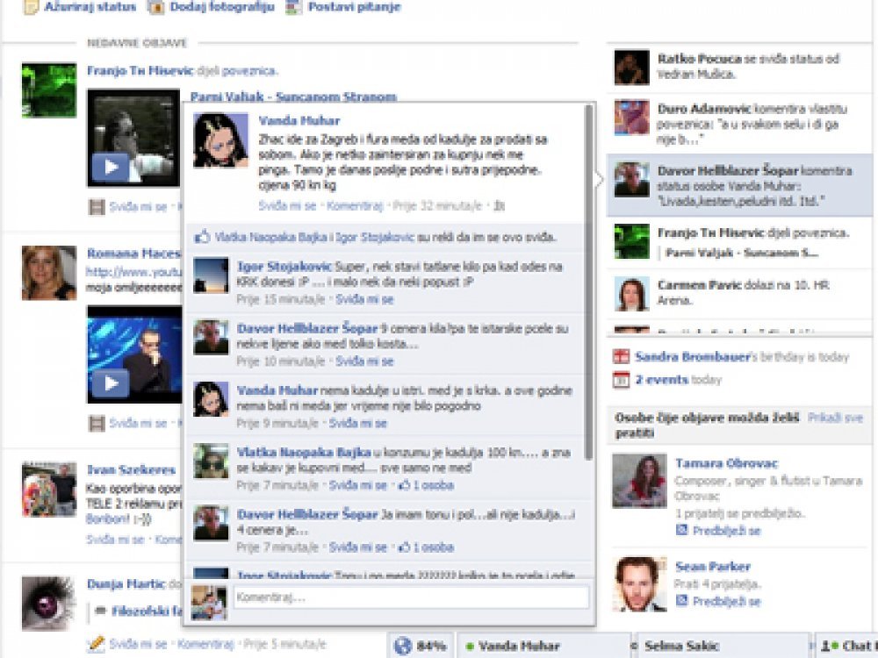Open the Chat panel in bottom bar
This screenshot has height=658, width=878.
coord(846,646)
